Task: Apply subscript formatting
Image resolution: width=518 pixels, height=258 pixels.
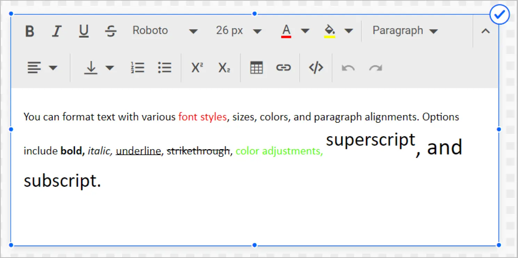Action: click(224, 67)
